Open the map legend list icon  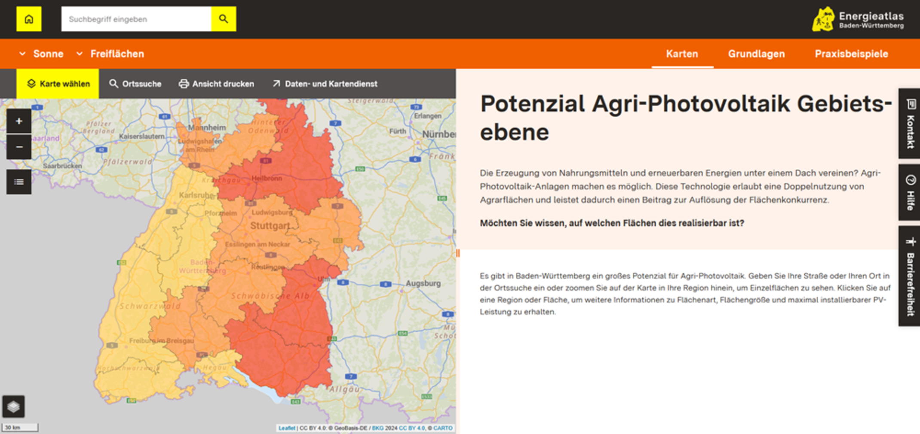pos(19,182)
